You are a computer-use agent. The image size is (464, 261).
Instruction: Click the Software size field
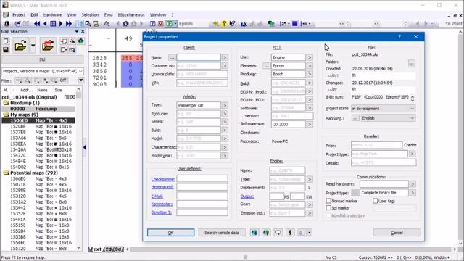tap(289, 124)
